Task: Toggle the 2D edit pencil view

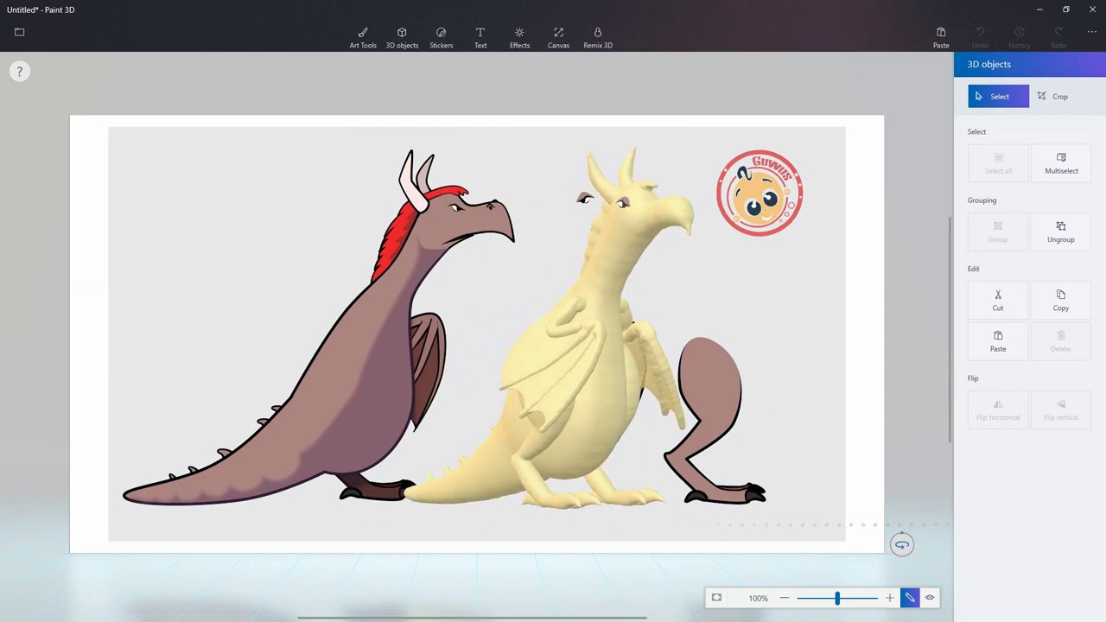Action: click(910, 598)
